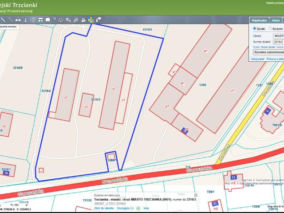This screenshot has height=213, width=284.
Task: Click the green plus icon in parcel popup
Action: coord(138,208)
